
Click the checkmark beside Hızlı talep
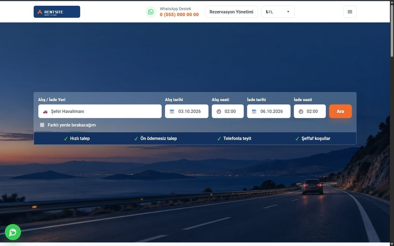pyautogui.click(x=66, y=139)
